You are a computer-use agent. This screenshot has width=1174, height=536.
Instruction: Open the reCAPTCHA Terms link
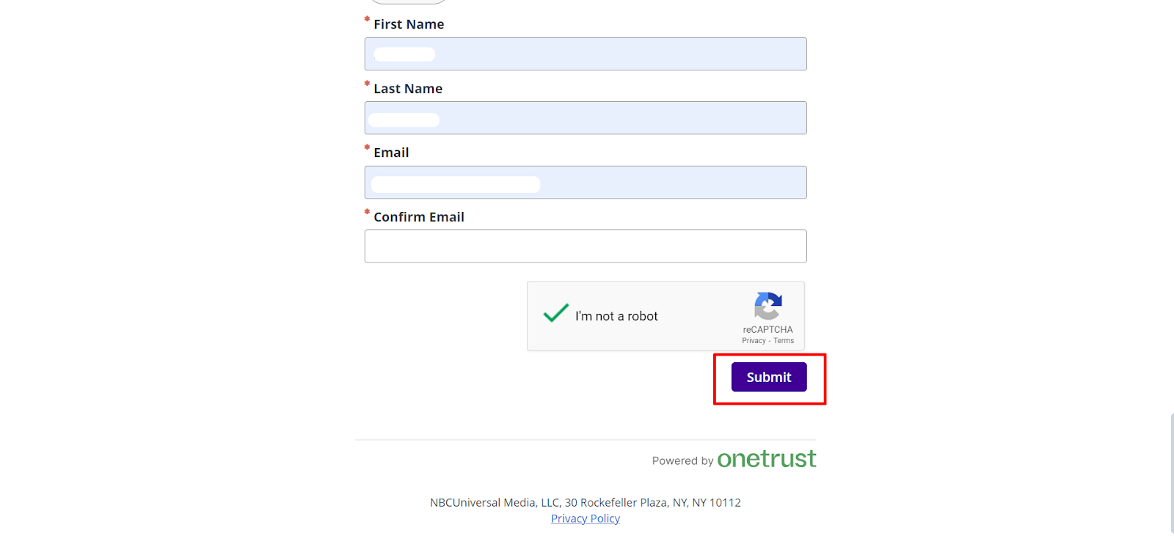[x=784, y=341]
